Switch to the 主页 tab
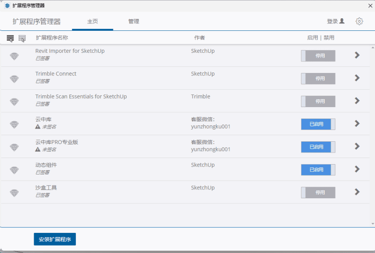This screenshot has height=253, width=375. tap(92, 22)
